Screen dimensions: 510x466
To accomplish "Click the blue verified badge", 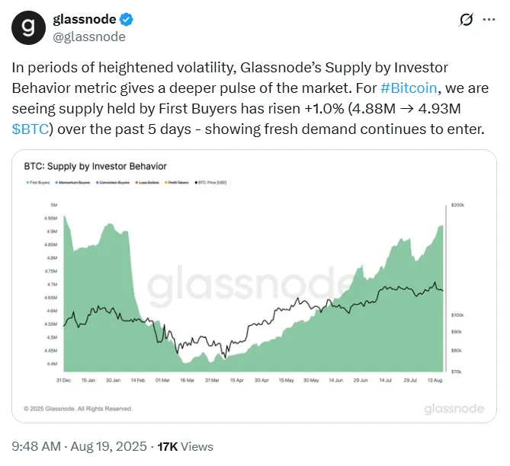I will (x=127, y=20).
